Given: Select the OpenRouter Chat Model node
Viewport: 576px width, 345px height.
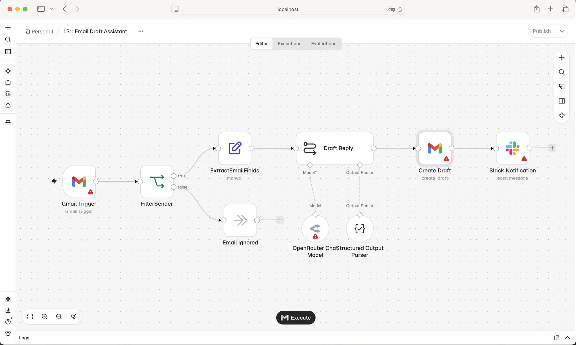Looking at the screenshot, I should click(315, 229).
